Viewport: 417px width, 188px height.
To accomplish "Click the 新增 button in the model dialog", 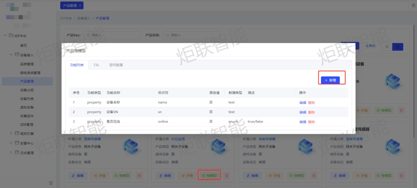I will pos(330,80).
